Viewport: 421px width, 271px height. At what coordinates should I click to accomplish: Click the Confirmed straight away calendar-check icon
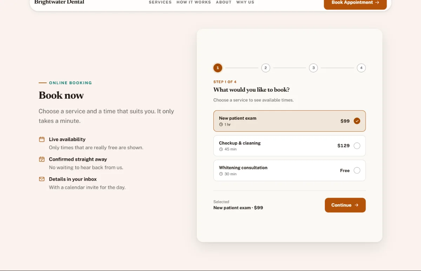[x=42, y=159]
